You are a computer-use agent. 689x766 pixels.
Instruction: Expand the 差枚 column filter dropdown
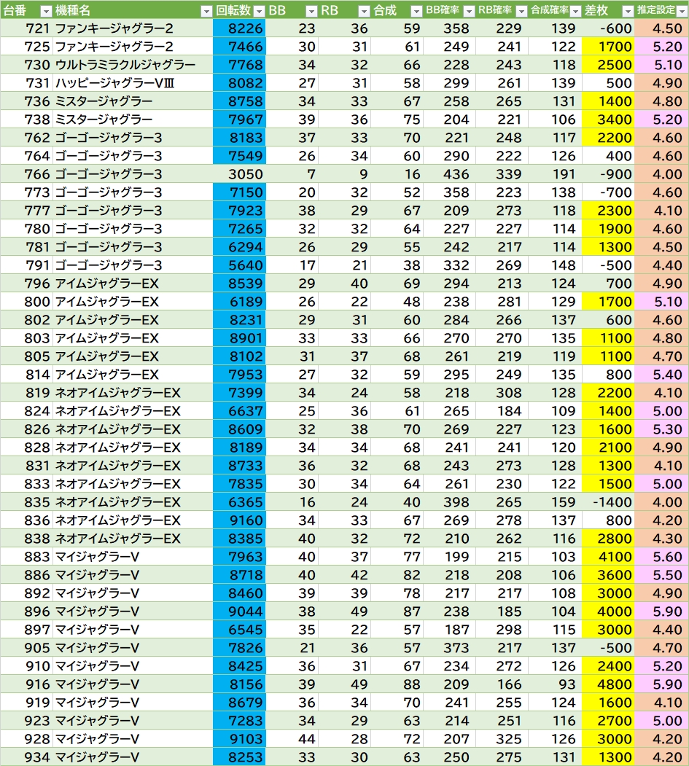coord(627,11)
